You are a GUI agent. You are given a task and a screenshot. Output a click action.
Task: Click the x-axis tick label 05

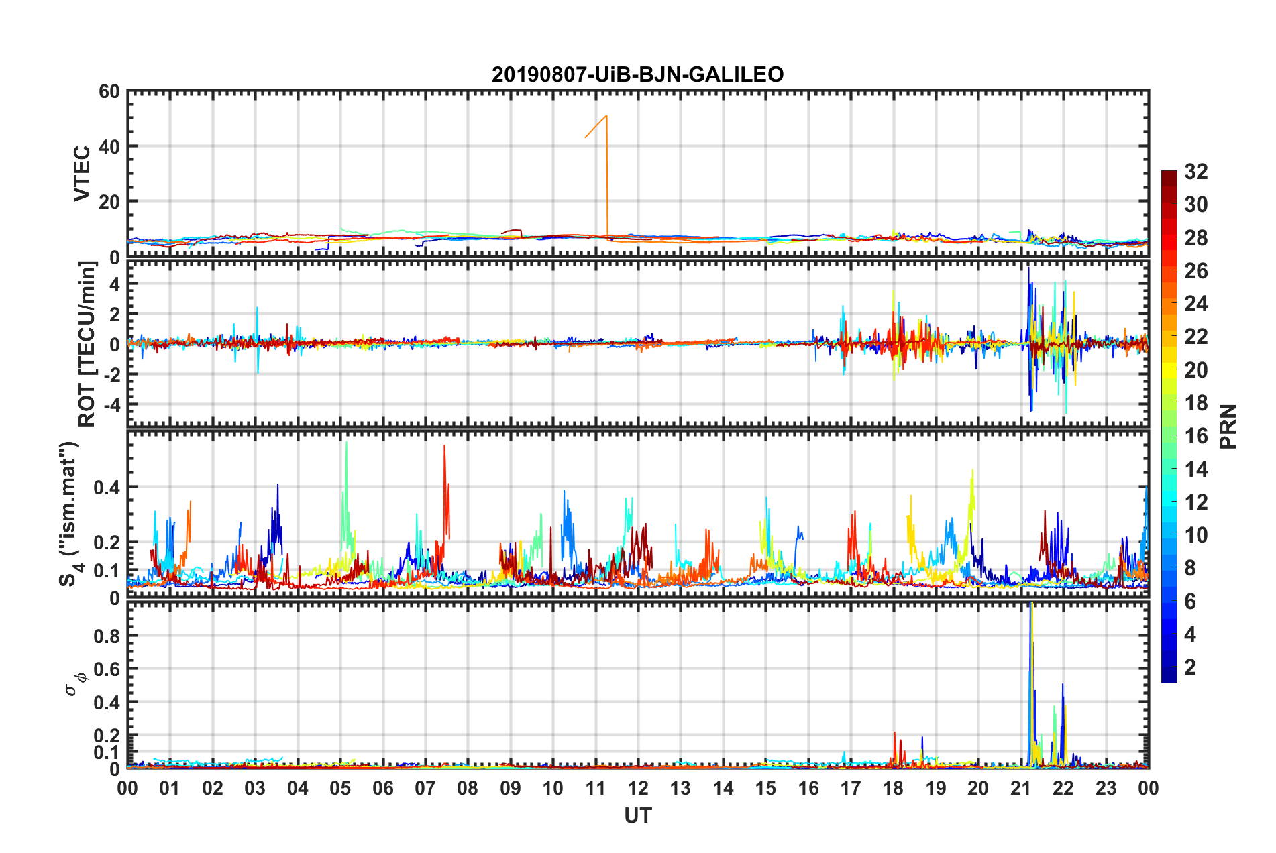click(340, 788)
